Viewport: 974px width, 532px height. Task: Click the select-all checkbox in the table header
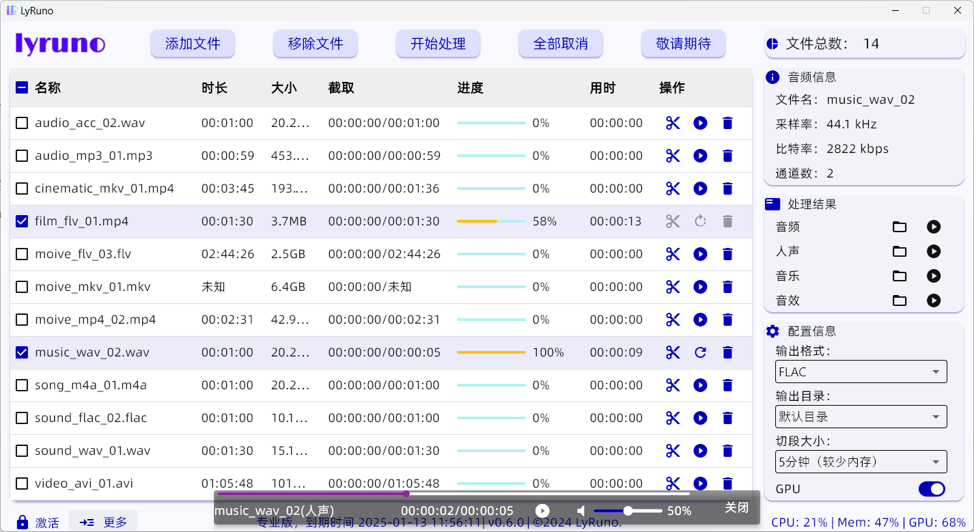click(x=21, y=87)
